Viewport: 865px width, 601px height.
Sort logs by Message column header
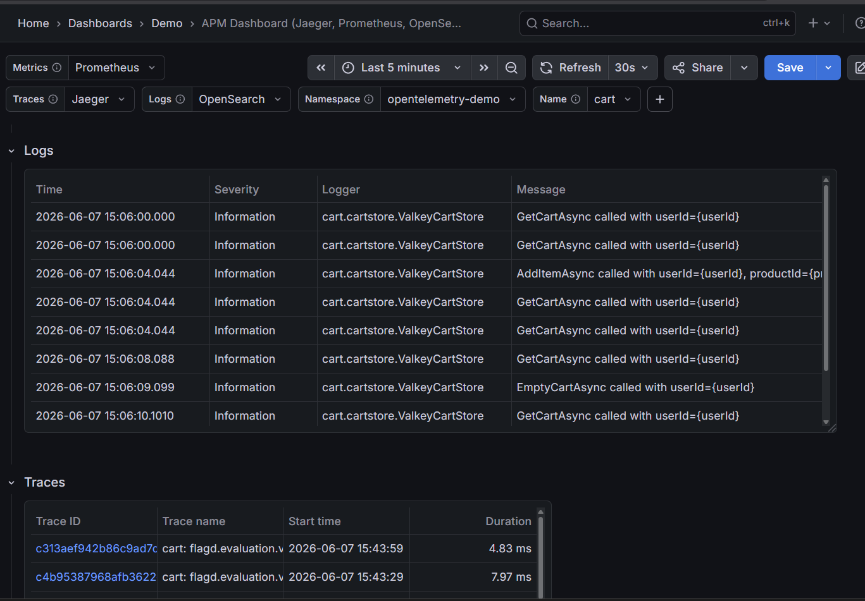541,190
